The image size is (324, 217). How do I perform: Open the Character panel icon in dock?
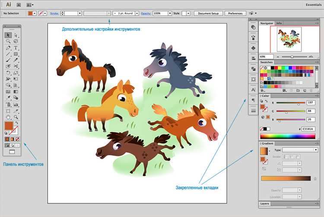253,90
